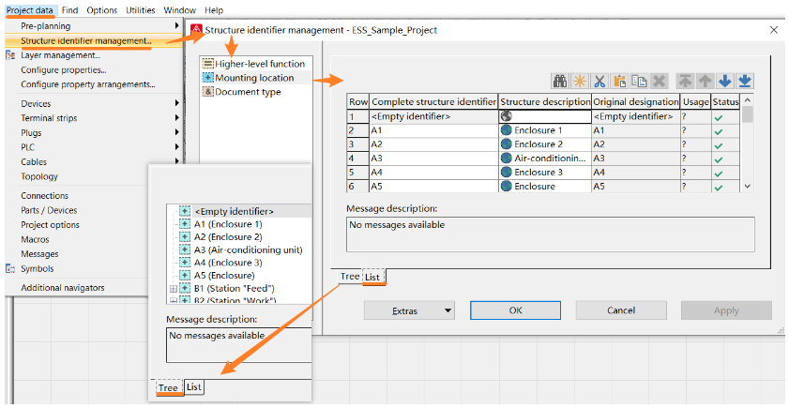Switch to Tree tab under identifier table
This screenshot has height=408, width=789.
350,276
